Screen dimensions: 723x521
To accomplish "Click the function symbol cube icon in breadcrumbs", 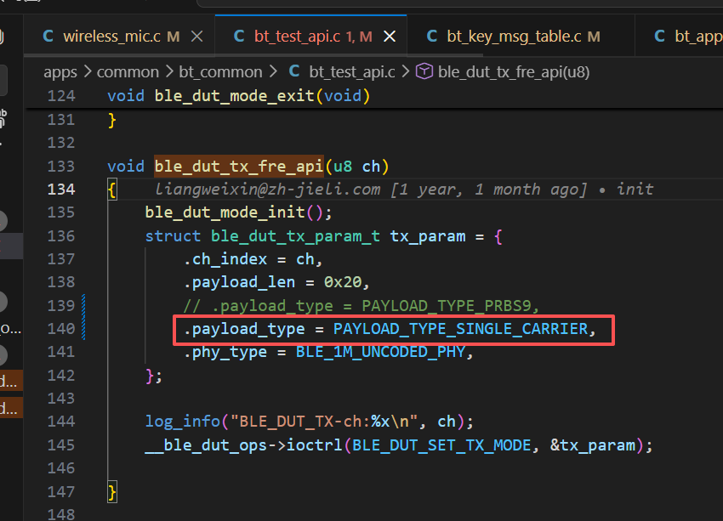I will (424, 71).
